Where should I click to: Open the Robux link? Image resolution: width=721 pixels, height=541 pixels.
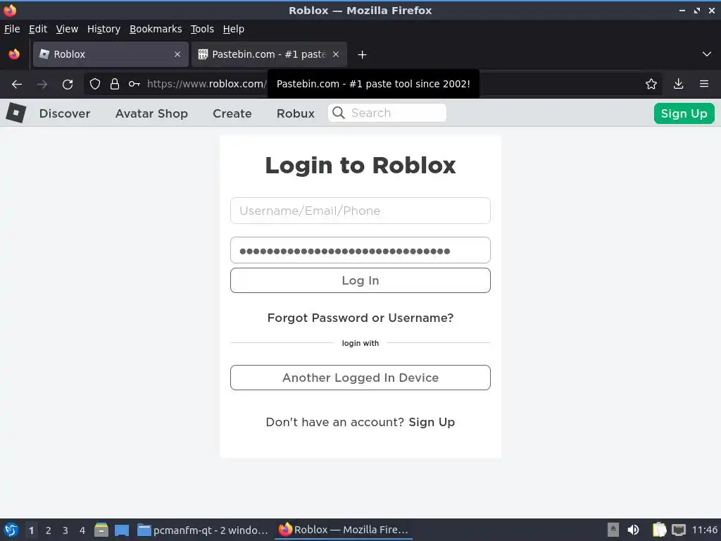click(x=296, y=113)
